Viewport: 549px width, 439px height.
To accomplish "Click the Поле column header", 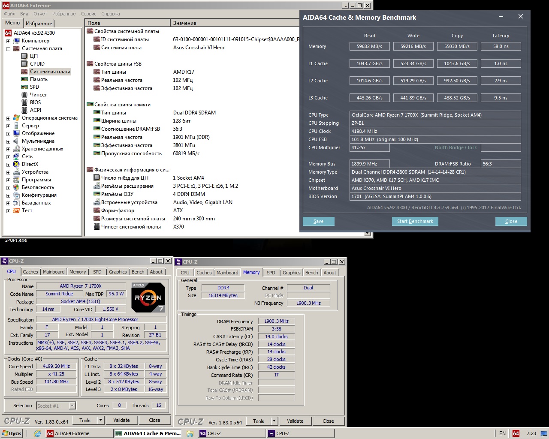I will pyautogui.click(x=127, y=23).
